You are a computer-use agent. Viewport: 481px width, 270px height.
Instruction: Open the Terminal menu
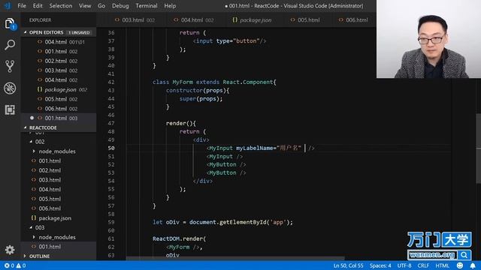[147, 6]
